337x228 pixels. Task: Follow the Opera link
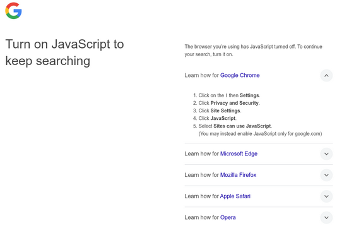(228, 217)
